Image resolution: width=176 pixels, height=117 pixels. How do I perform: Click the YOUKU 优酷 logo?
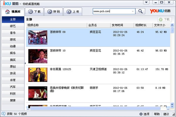[x=160, y=11]
